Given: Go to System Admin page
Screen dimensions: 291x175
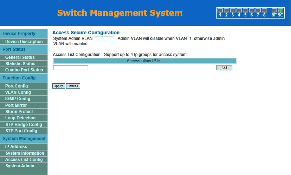Looking at the screenshot, I should pyautogui.click(x=20, y=166).
